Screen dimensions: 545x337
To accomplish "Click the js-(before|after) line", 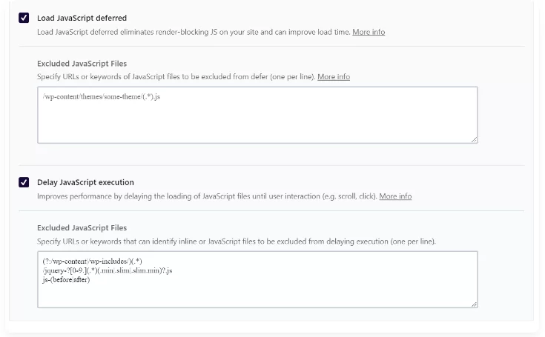I will point(66,280).
